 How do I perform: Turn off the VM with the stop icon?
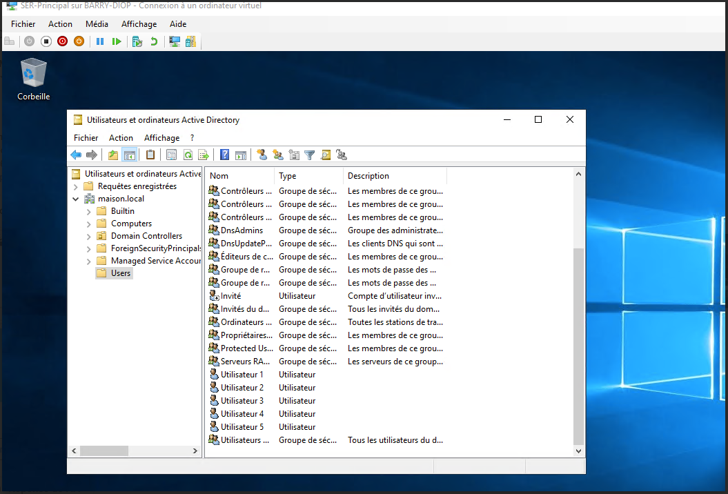(x=46, y=41)
